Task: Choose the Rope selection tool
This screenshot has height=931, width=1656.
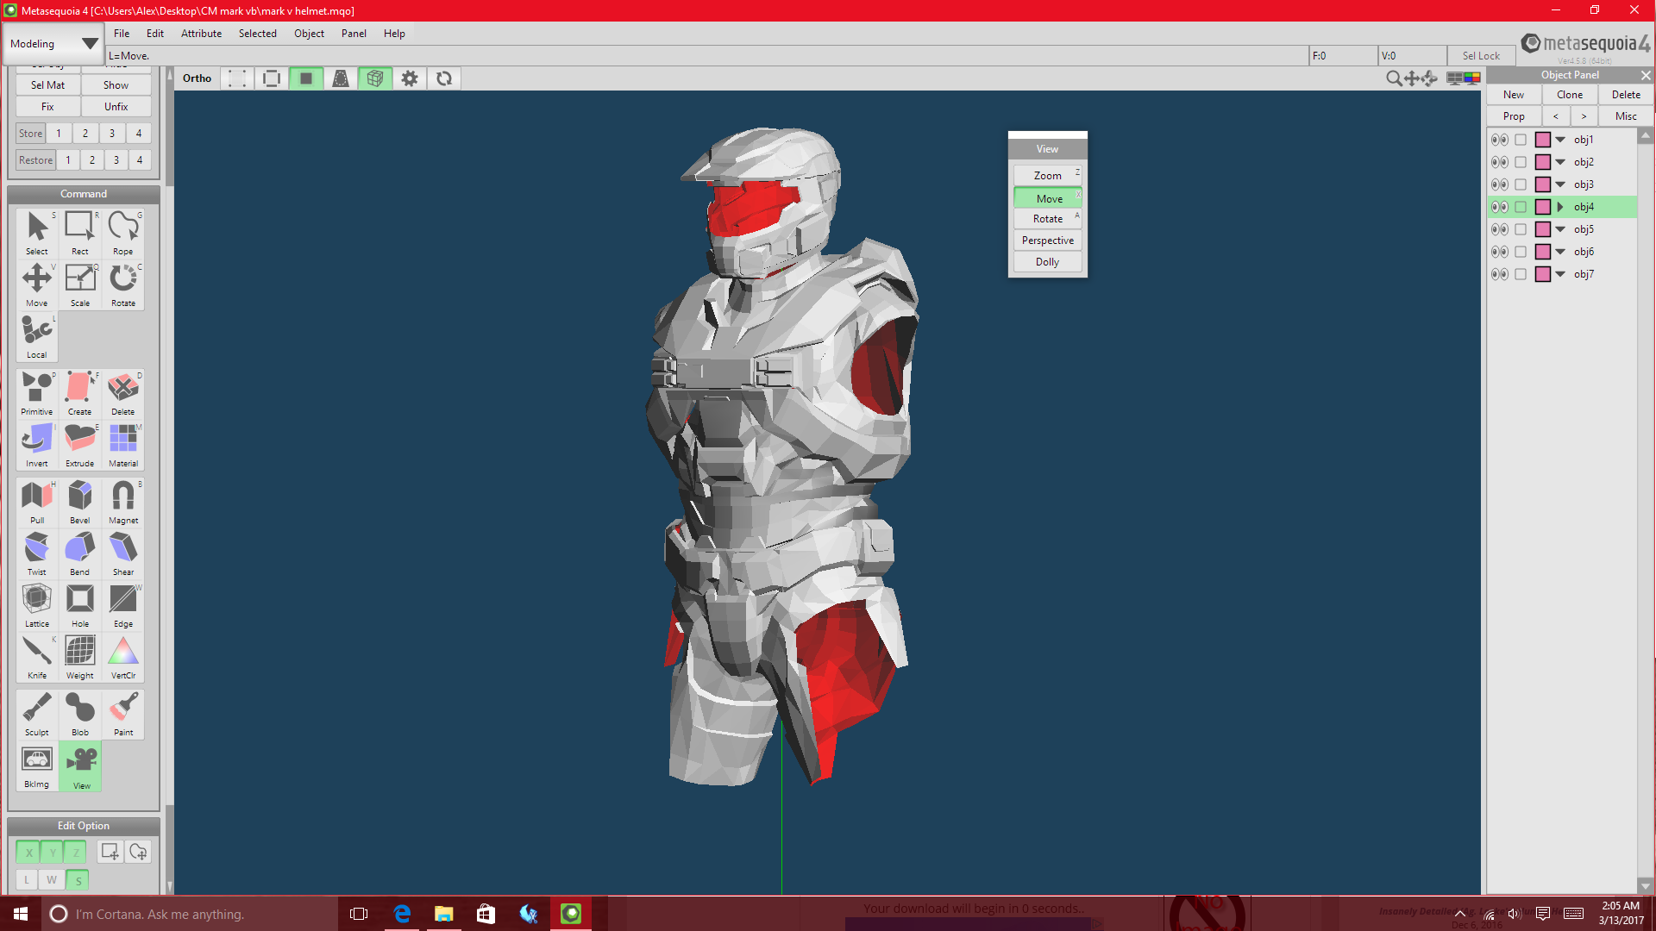Action: pos(123,233)
